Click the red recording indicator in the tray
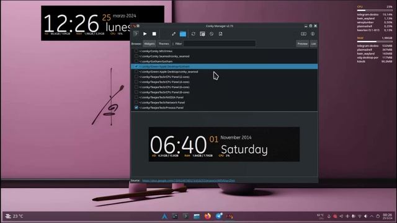 point(335,216)
